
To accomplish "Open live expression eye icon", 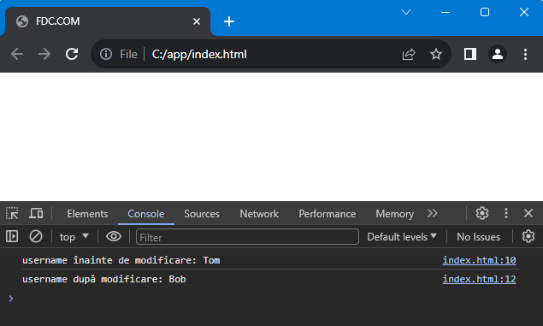I will [x=114, y=237].
